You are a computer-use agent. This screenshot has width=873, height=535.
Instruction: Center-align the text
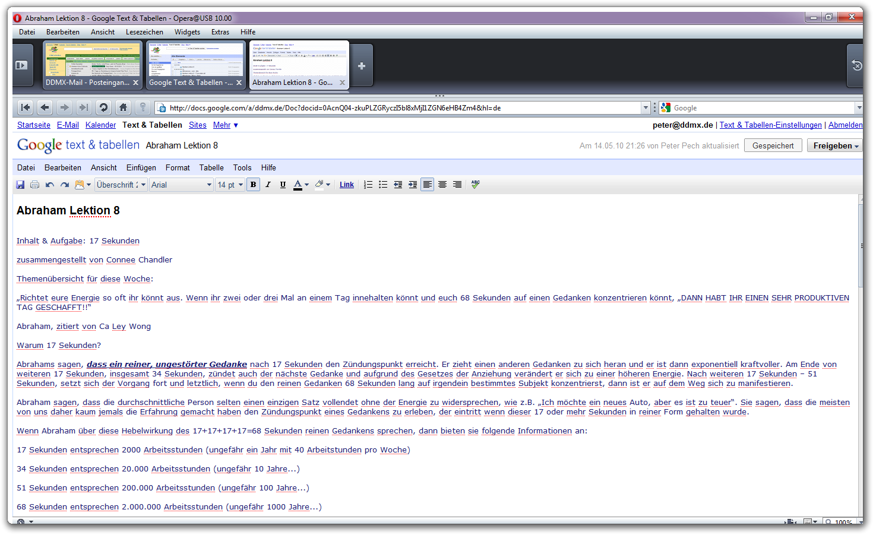(442, 185)
